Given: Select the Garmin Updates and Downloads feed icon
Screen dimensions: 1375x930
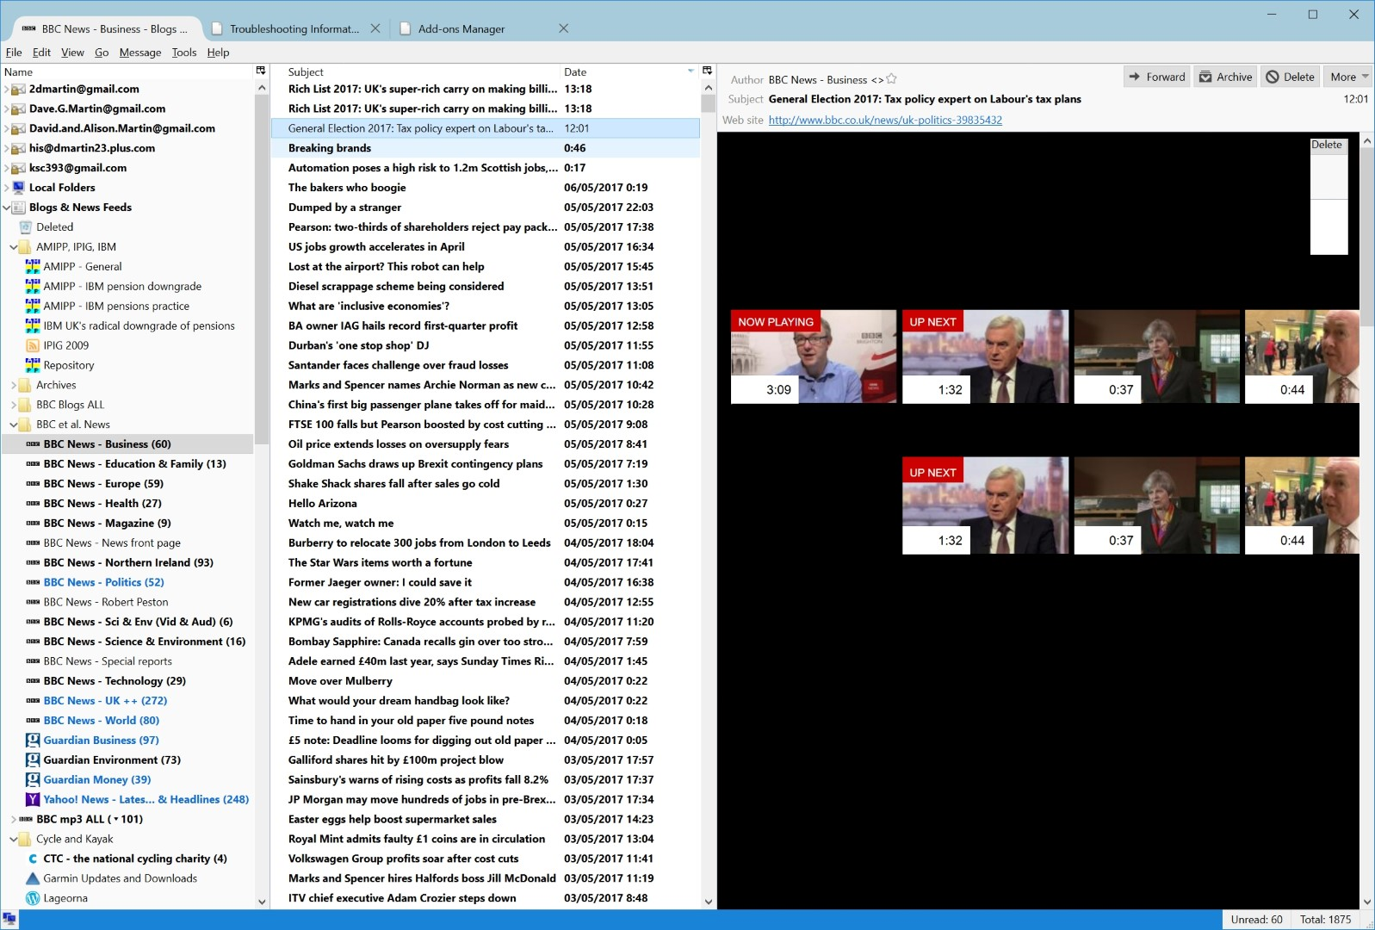Looking at the screenshot, I should click(x=33, y=878).
